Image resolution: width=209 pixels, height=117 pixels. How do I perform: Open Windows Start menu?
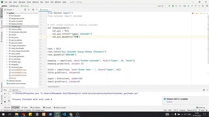coord(3,114)
